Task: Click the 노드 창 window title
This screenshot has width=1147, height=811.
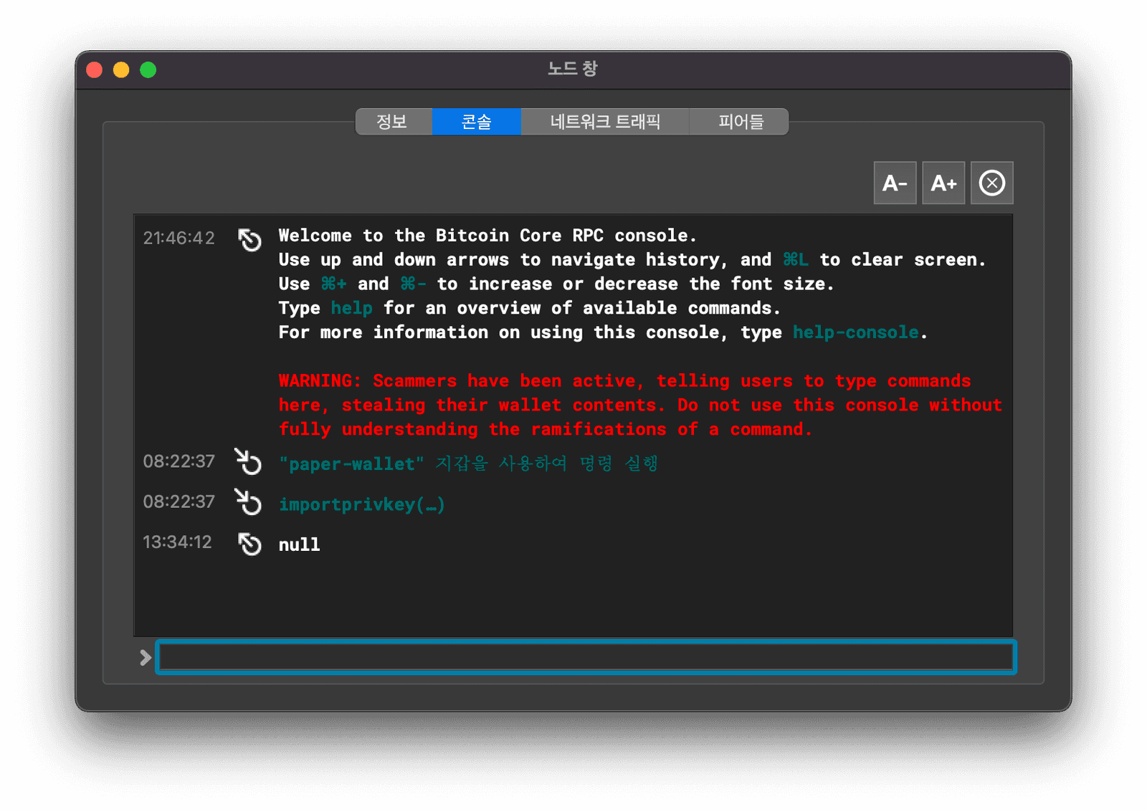Action: (x=573, y=69)
